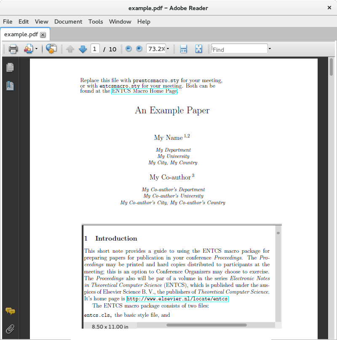This screenshot has width=337, height=340.
Task: Click the 'My Co-author' name text
Action: point(170,177)
